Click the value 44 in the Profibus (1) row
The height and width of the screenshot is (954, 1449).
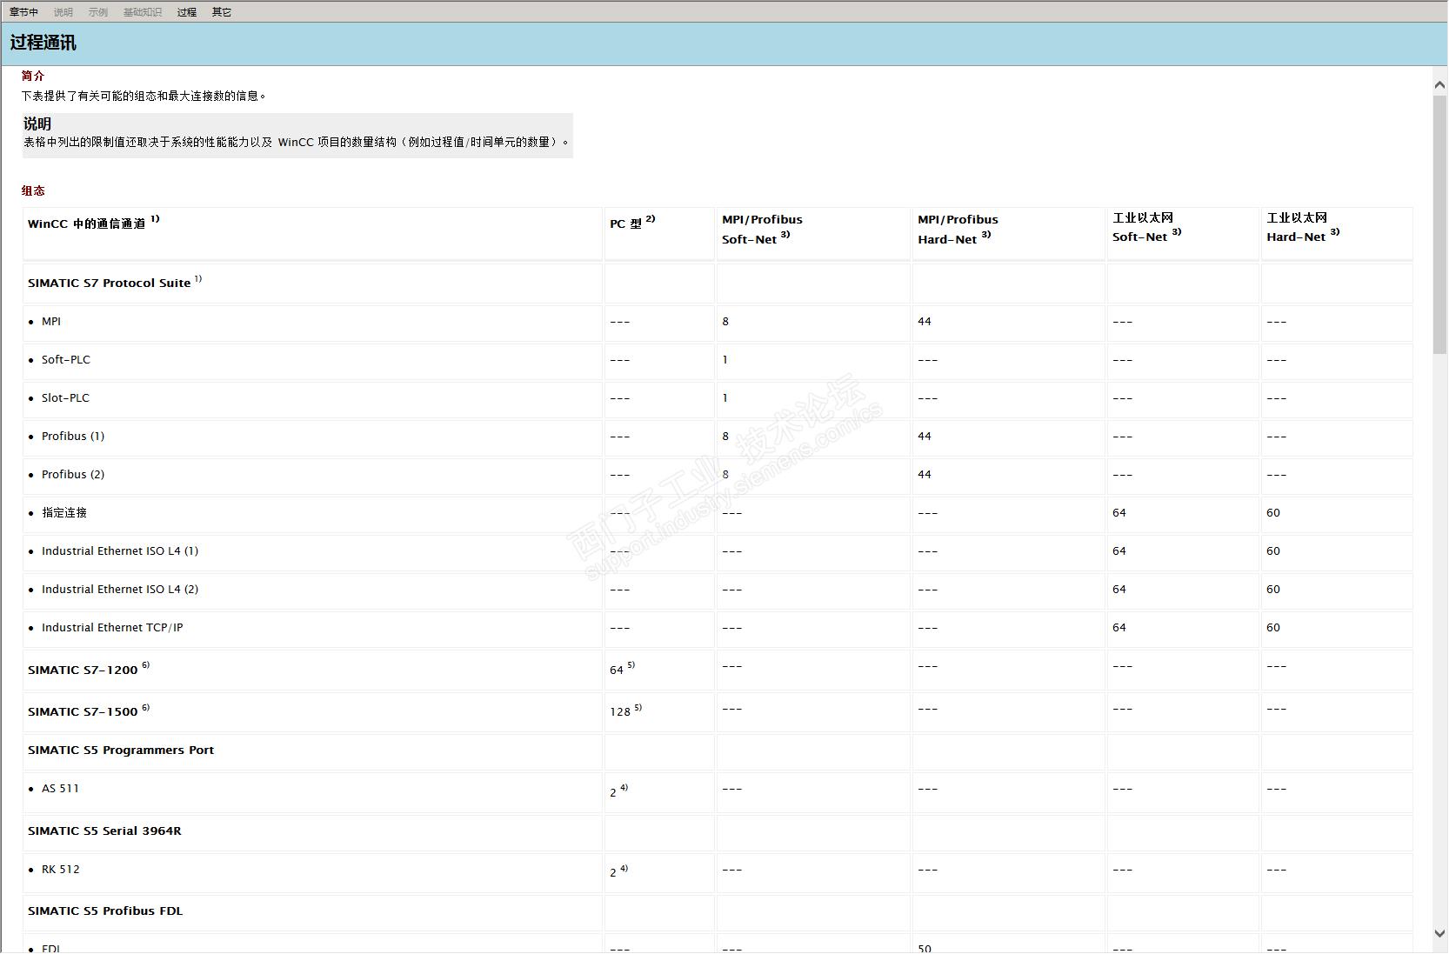click(x=925, y=437)
